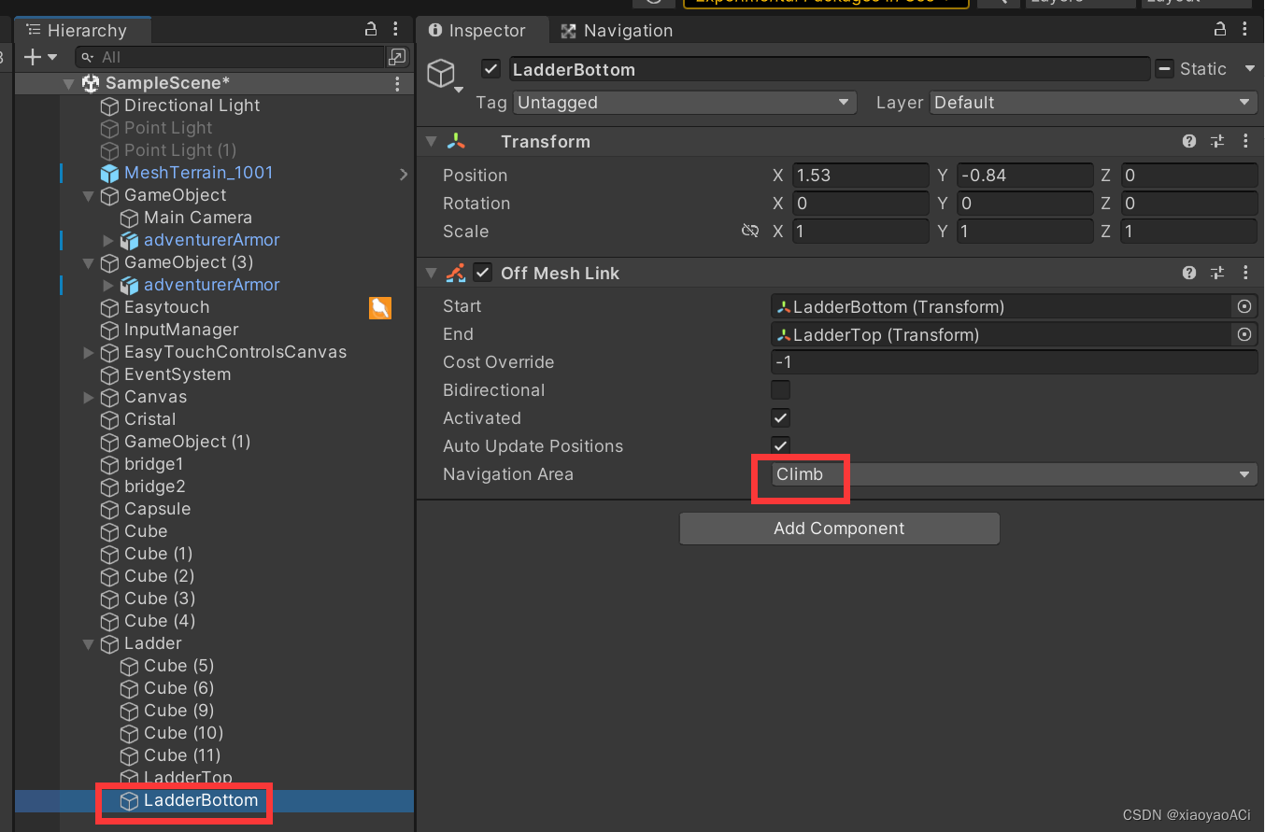Collapse the Transform component
1265x832 pixels.
pyautogui.click(x=431, y=142)
